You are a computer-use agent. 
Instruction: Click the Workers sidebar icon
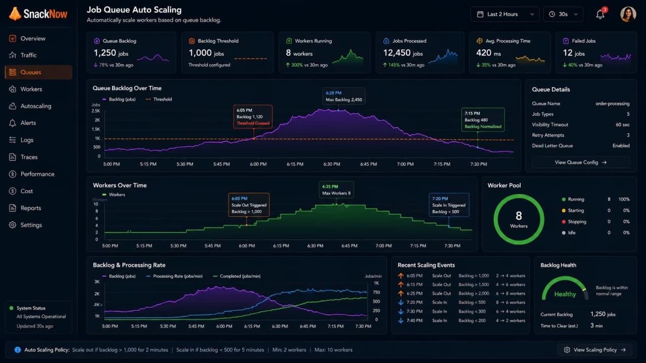pyautogui.click(x=13, y=89)
